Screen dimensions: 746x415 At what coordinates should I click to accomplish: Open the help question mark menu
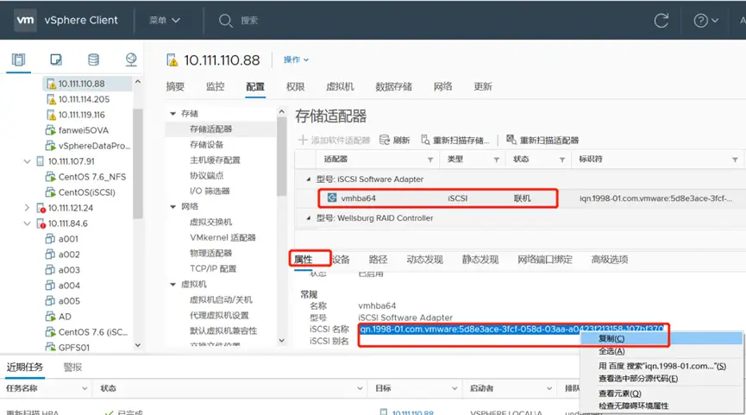click(x=705, y=21)
